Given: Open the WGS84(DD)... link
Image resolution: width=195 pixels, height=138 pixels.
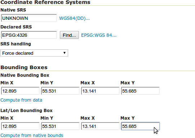Looking at the screenshot, I should [x=74, y=18].
